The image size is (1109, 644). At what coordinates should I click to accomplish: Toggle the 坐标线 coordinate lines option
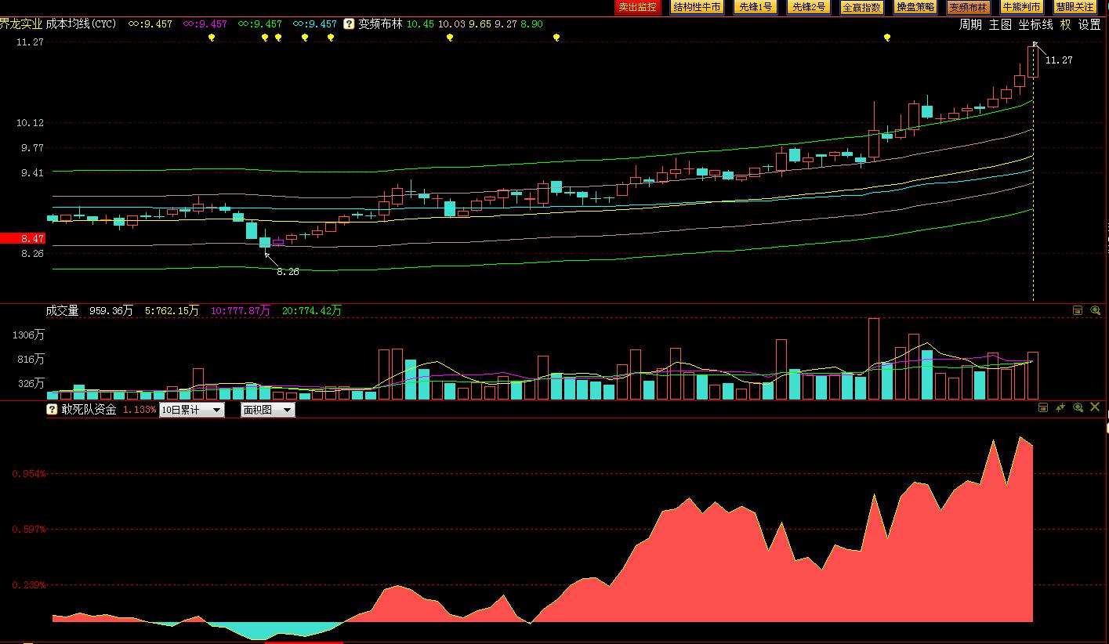click(x=1035, y=24)
